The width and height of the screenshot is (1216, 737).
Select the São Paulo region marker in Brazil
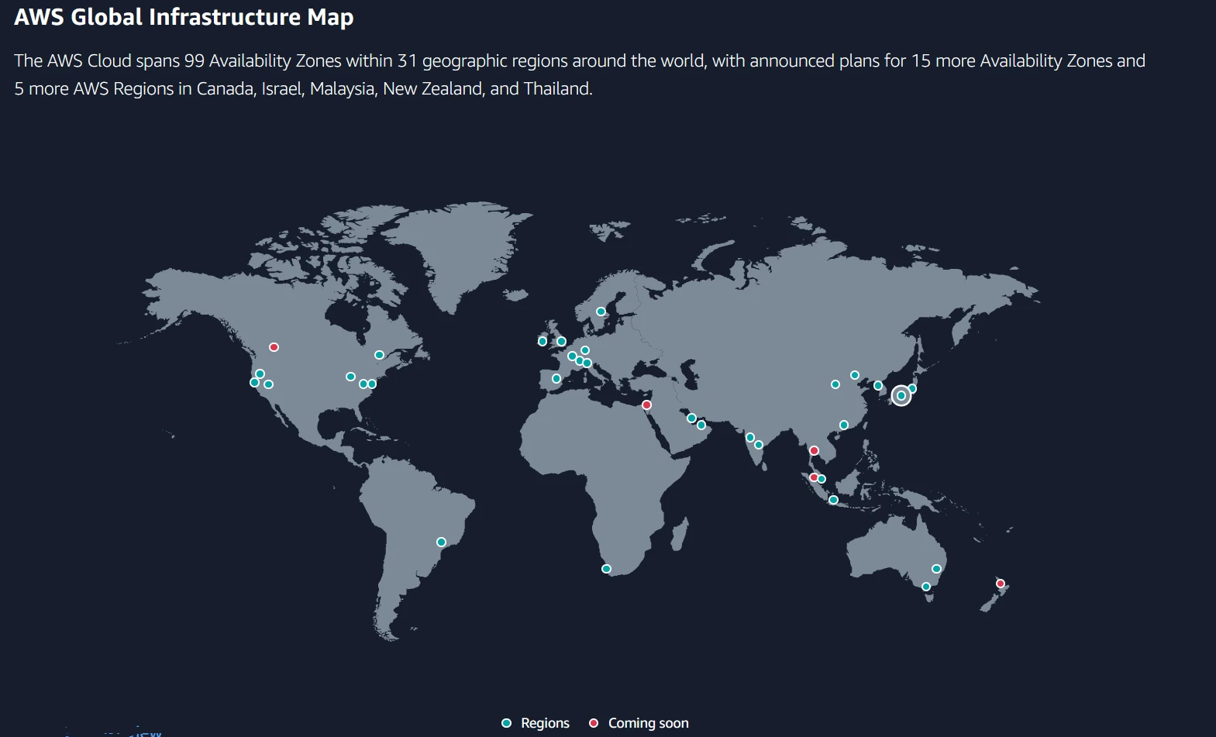(441, 542)
